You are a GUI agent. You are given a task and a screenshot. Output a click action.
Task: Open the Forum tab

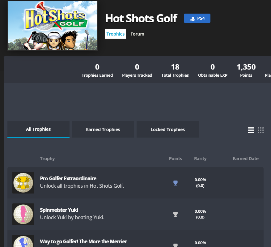point(137,34)
